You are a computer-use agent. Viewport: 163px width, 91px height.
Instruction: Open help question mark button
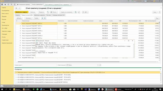click(160, 12)
